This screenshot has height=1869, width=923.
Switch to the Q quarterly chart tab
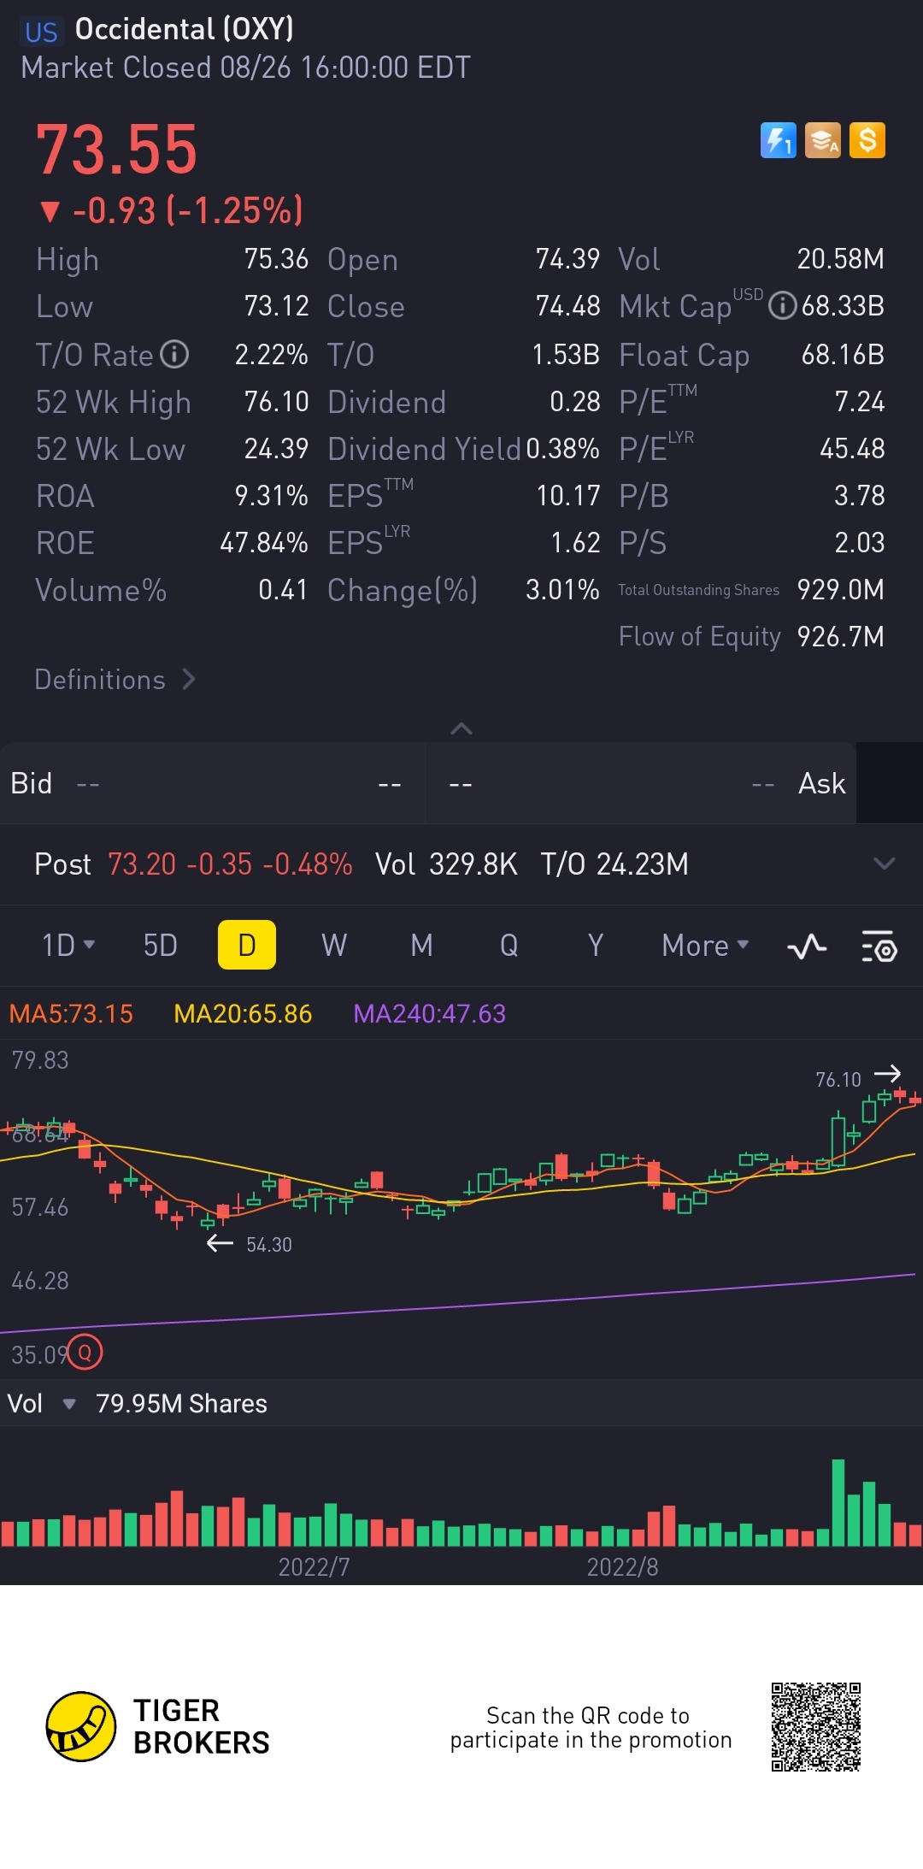click(509, 945)
